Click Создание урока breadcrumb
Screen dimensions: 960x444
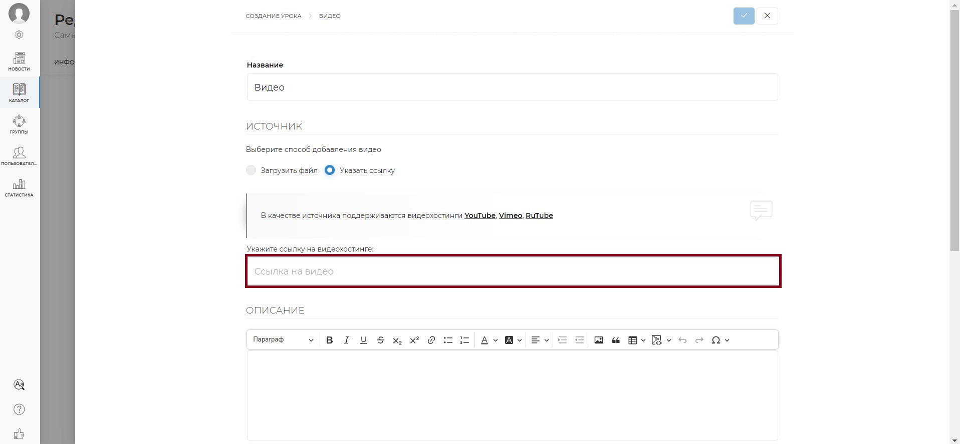tap(274, 16)
